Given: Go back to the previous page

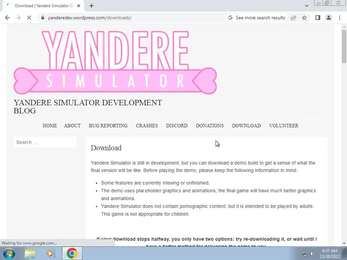Looking at the screenshot, I should tap(7, 18).
